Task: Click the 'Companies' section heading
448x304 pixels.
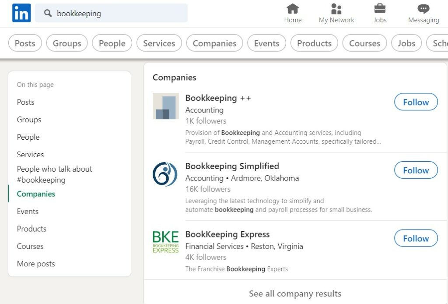Action: click(174, 78)
